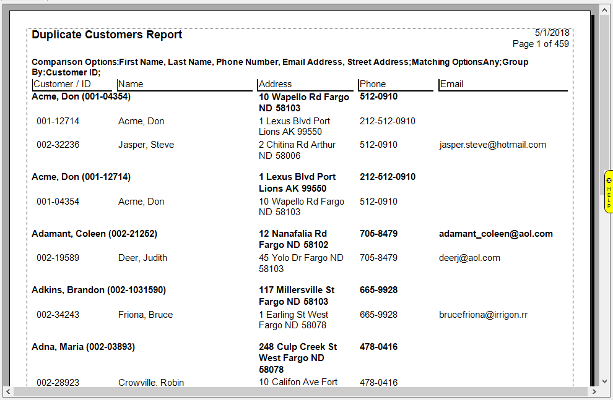Click the horizontal scrollbar left arrow
This screenshot has height=400, width=613.
7,392
